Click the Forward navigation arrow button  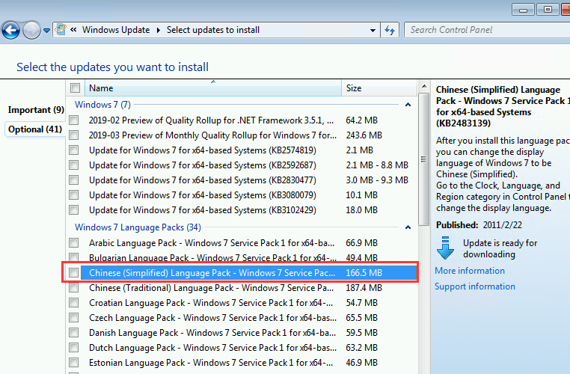pos(31,31)
